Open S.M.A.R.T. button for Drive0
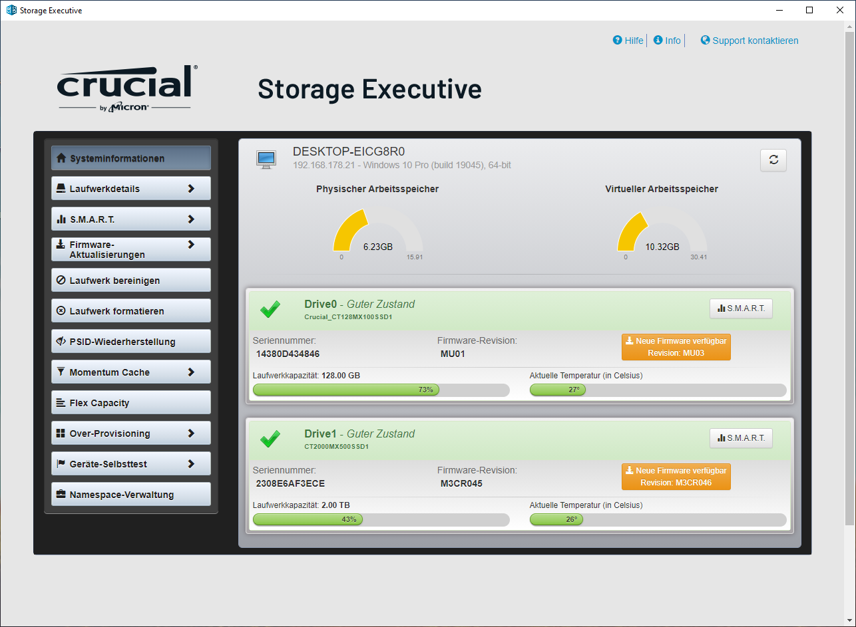Screen dimensions: 856x627 click(x=741, y=309)
